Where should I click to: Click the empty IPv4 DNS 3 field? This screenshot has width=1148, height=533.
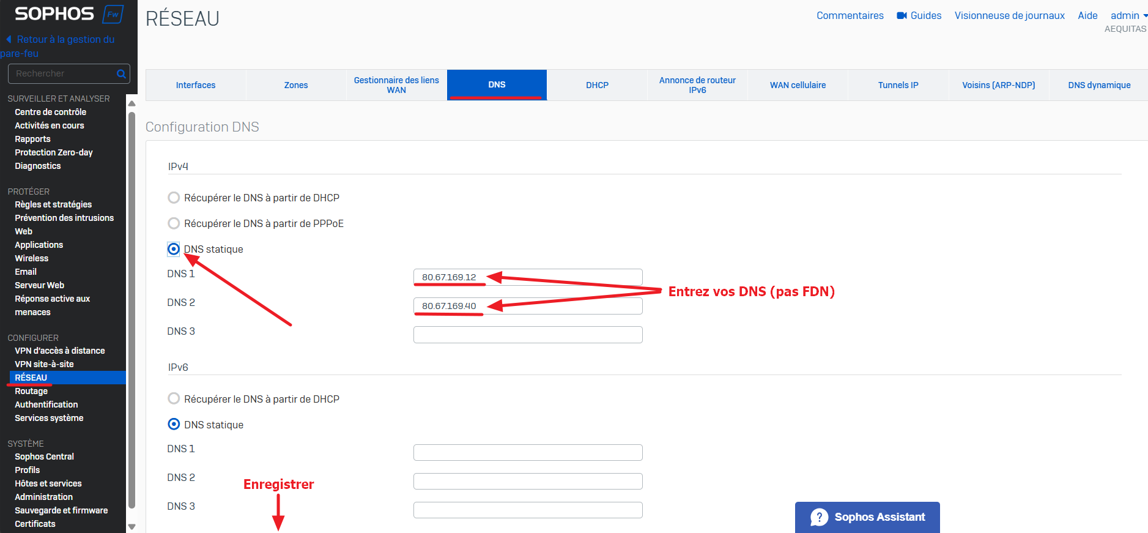pos(528,335)
